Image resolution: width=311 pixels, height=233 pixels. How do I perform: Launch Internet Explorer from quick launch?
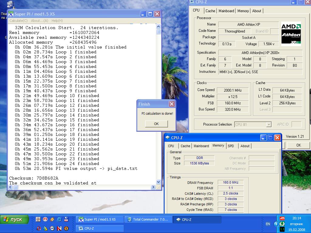59,219
